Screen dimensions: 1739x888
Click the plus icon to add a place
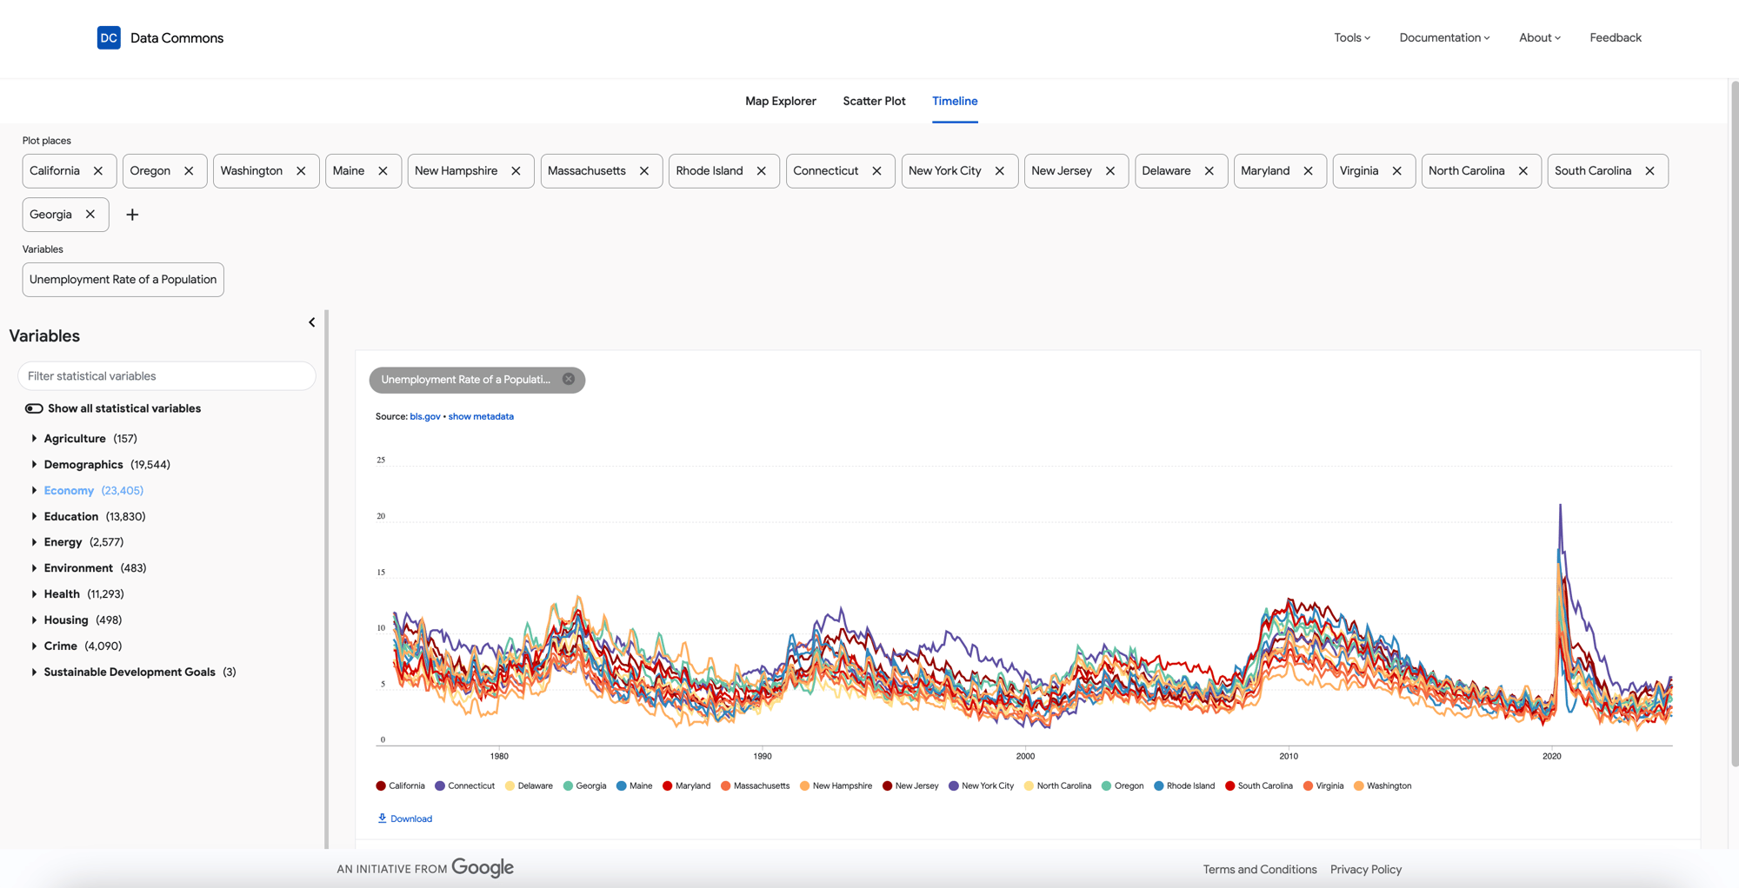pos(132,215)
